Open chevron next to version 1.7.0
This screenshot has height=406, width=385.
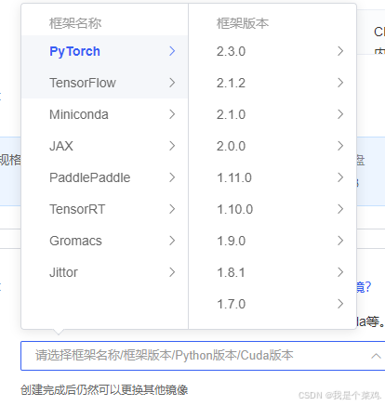340,304
